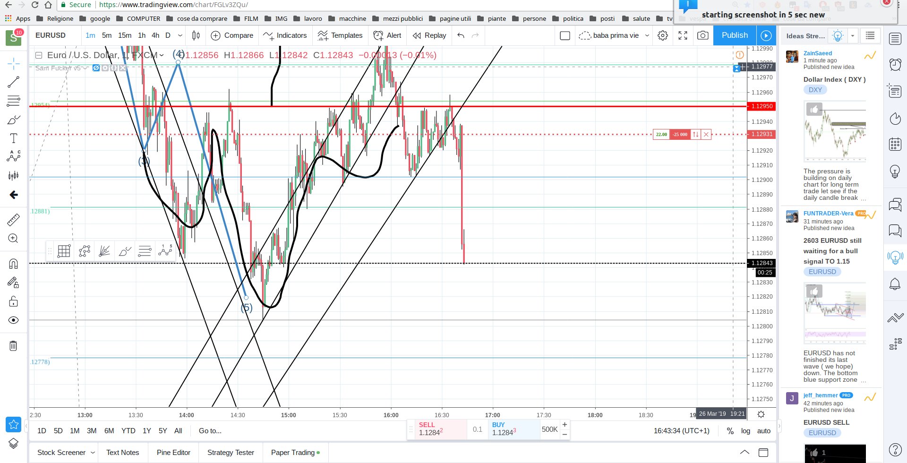Click the blue Publish button

click(735, 35)
